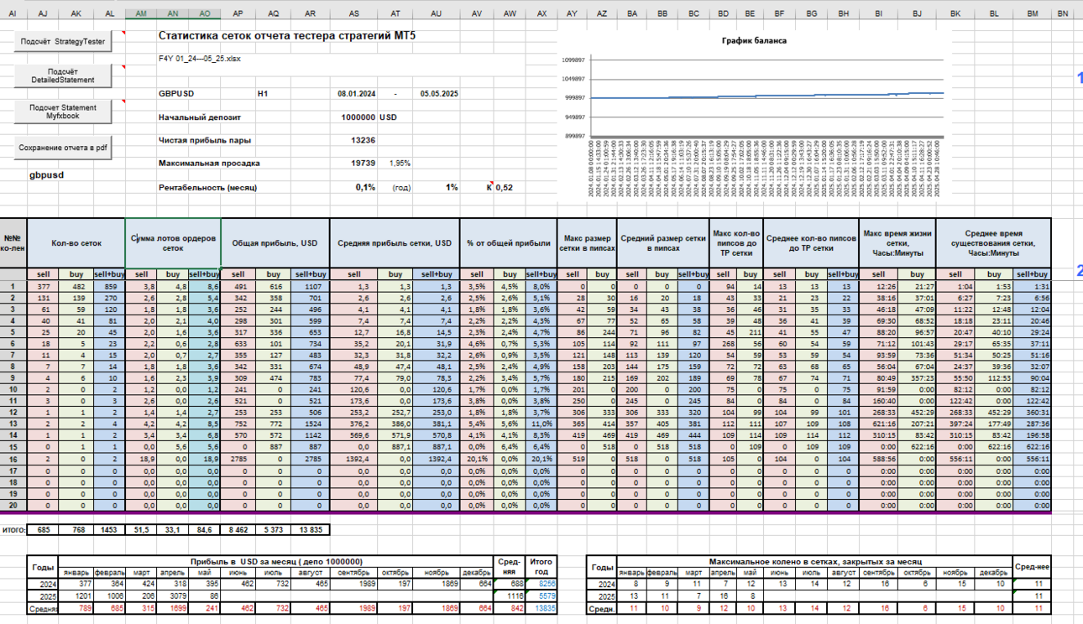Select header Макс размер сетки в пипсах

pos(587,243)
